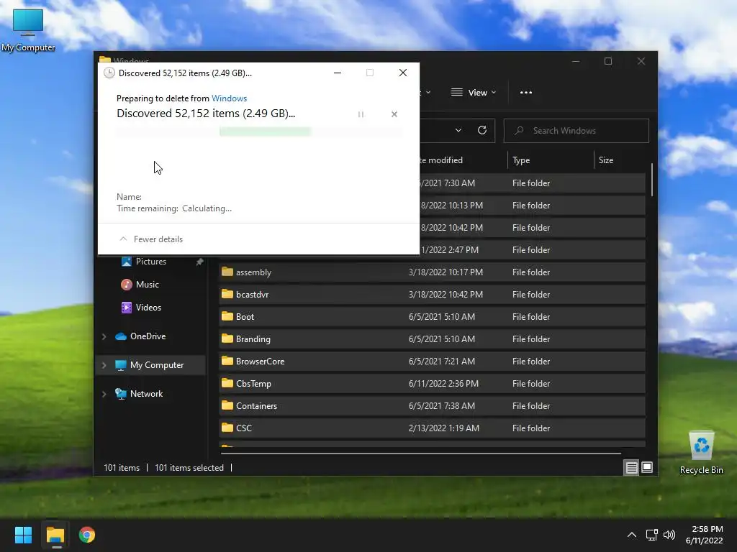Open File Explorer from the taskbar

coord(55,535)
